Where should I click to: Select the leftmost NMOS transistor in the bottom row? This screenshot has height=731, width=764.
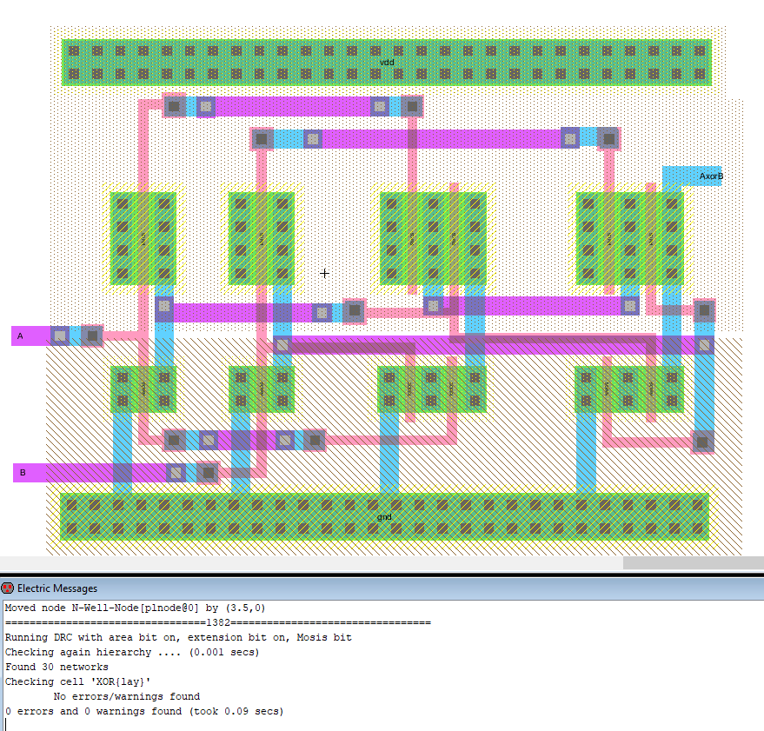coord(143,389)
